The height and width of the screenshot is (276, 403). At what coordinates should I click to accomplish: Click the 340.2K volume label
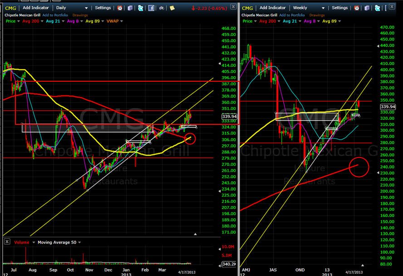[x=229, y=264]
